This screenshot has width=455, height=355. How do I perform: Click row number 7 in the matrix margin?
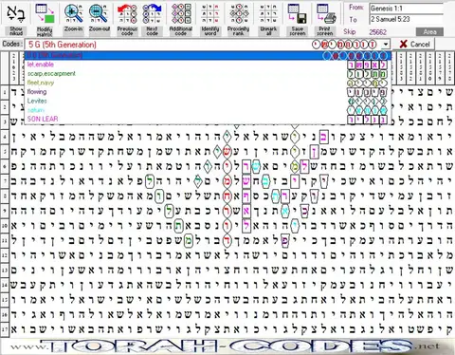pyautogui.click(x=5, y=181)
